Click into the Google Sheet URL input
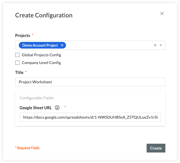 90,117
